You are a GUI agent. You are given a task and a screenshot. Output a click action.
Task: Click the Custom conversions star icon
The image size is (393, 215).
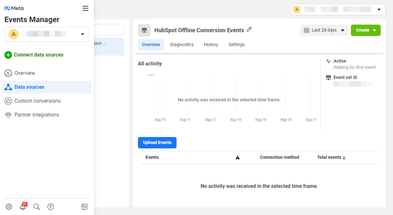click(x=8, y=101)
